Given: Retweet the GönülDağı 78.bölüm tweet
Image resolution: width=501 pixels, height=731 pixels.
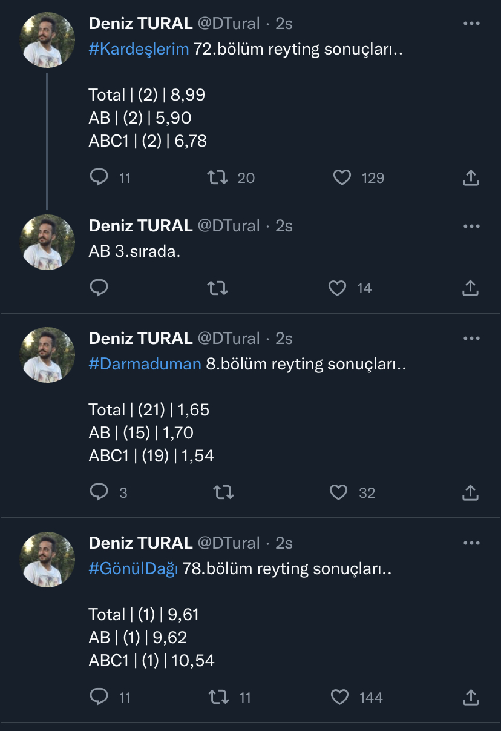Looking at the screenshot, I should 218,697.
